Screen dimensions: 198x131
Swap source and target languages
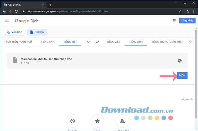(x=97, y=42)
